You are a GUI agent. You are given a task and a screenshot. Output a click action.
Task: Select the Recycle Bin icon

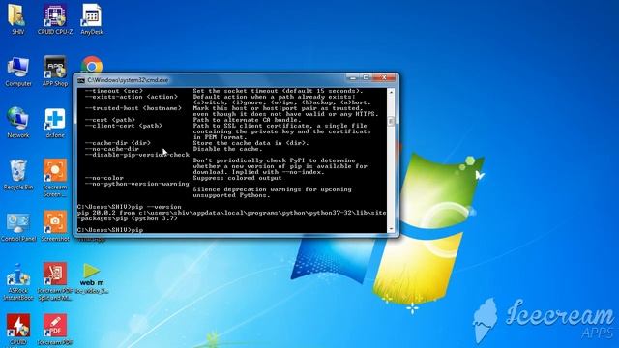17,175
